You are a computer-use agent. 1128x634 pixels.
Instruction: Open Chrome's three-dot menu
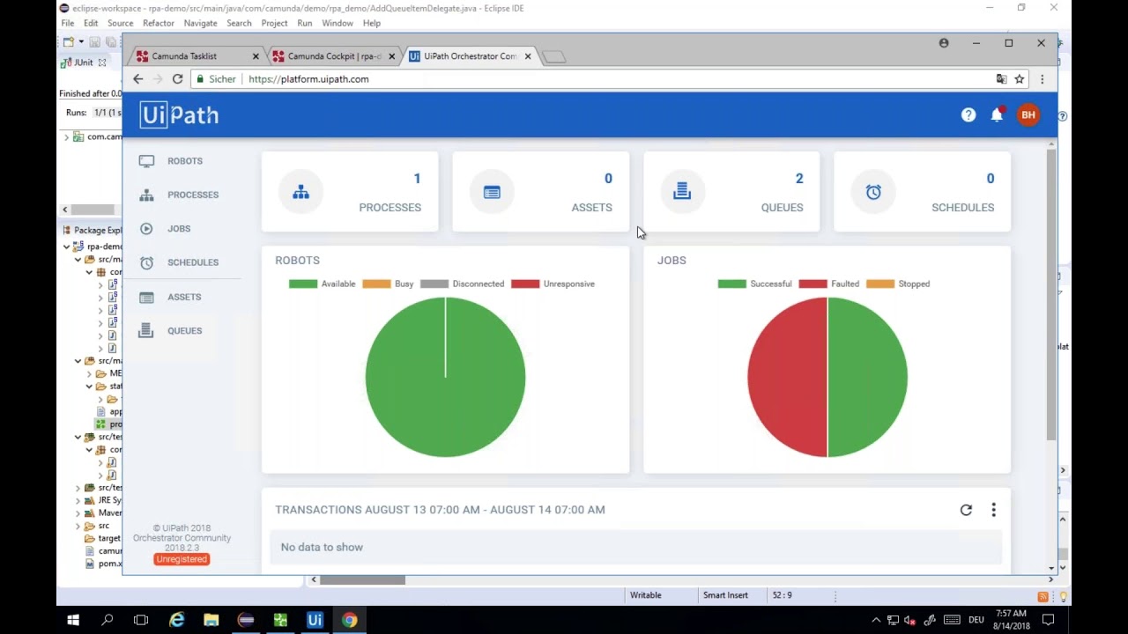click(x=1042, y=79)
